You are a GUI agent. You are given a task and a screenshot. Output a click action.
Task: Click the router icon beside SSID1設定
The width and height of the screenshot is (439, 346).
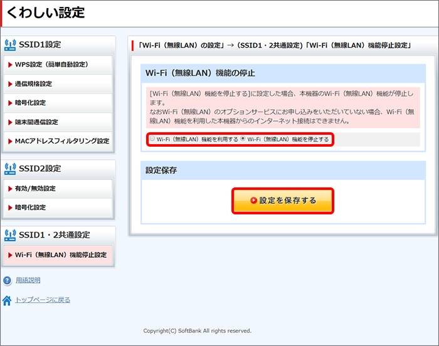10,45
